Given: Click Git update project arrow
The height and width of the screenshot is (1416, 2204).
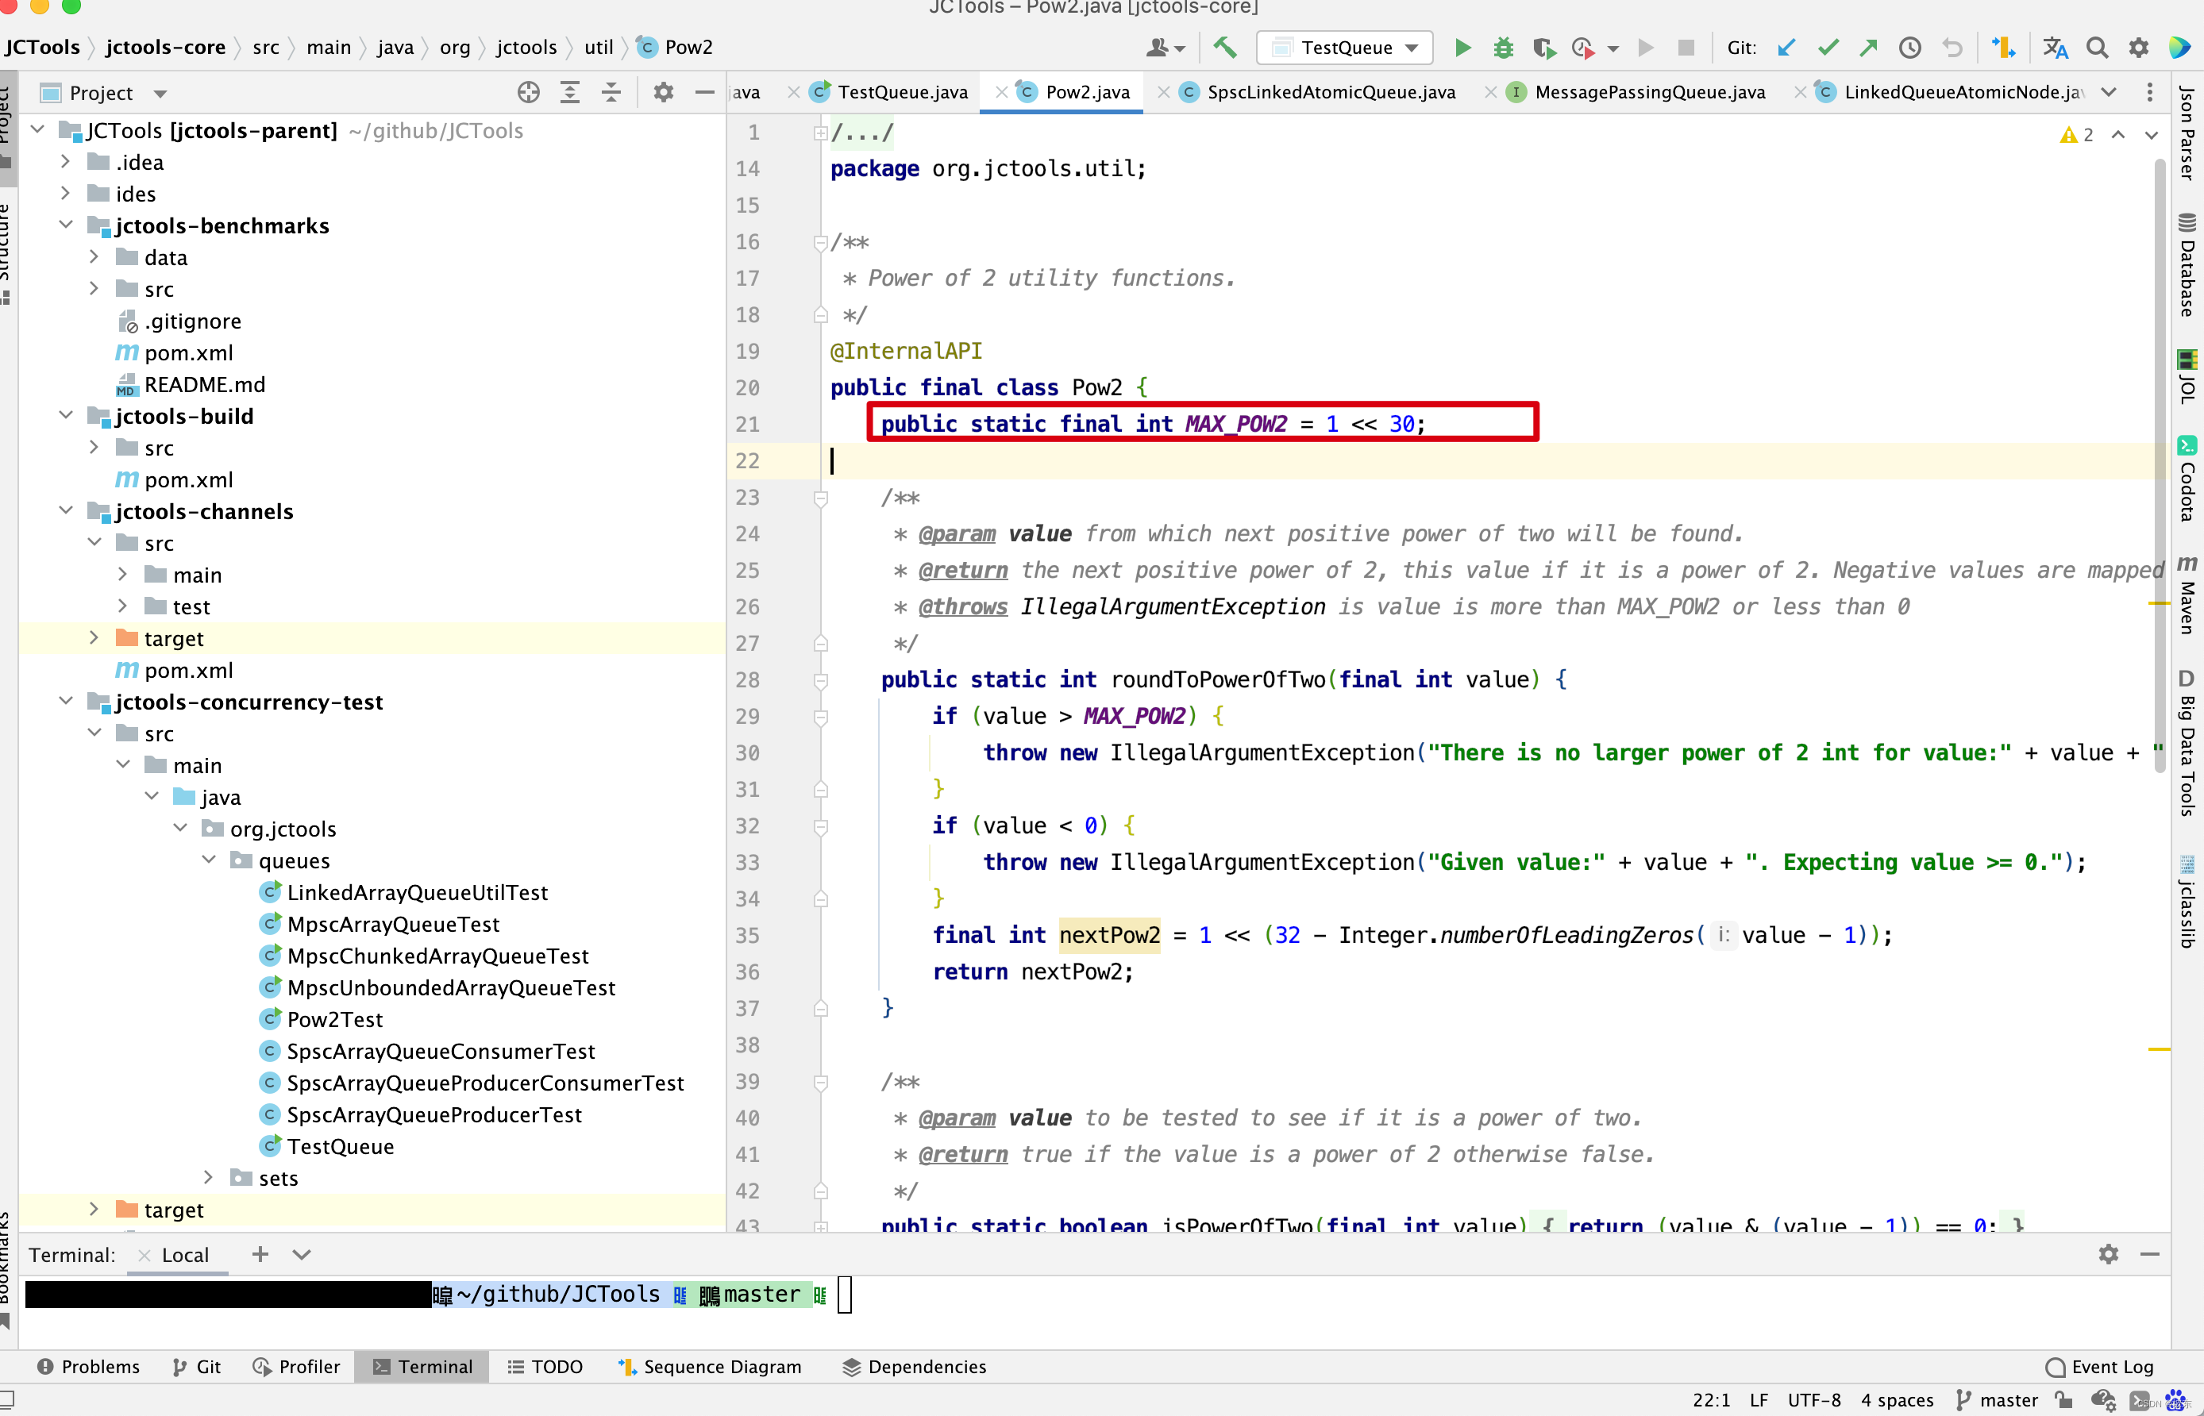Looking at the screenshot, I should pyautogui.click(x=1785, y=48).
